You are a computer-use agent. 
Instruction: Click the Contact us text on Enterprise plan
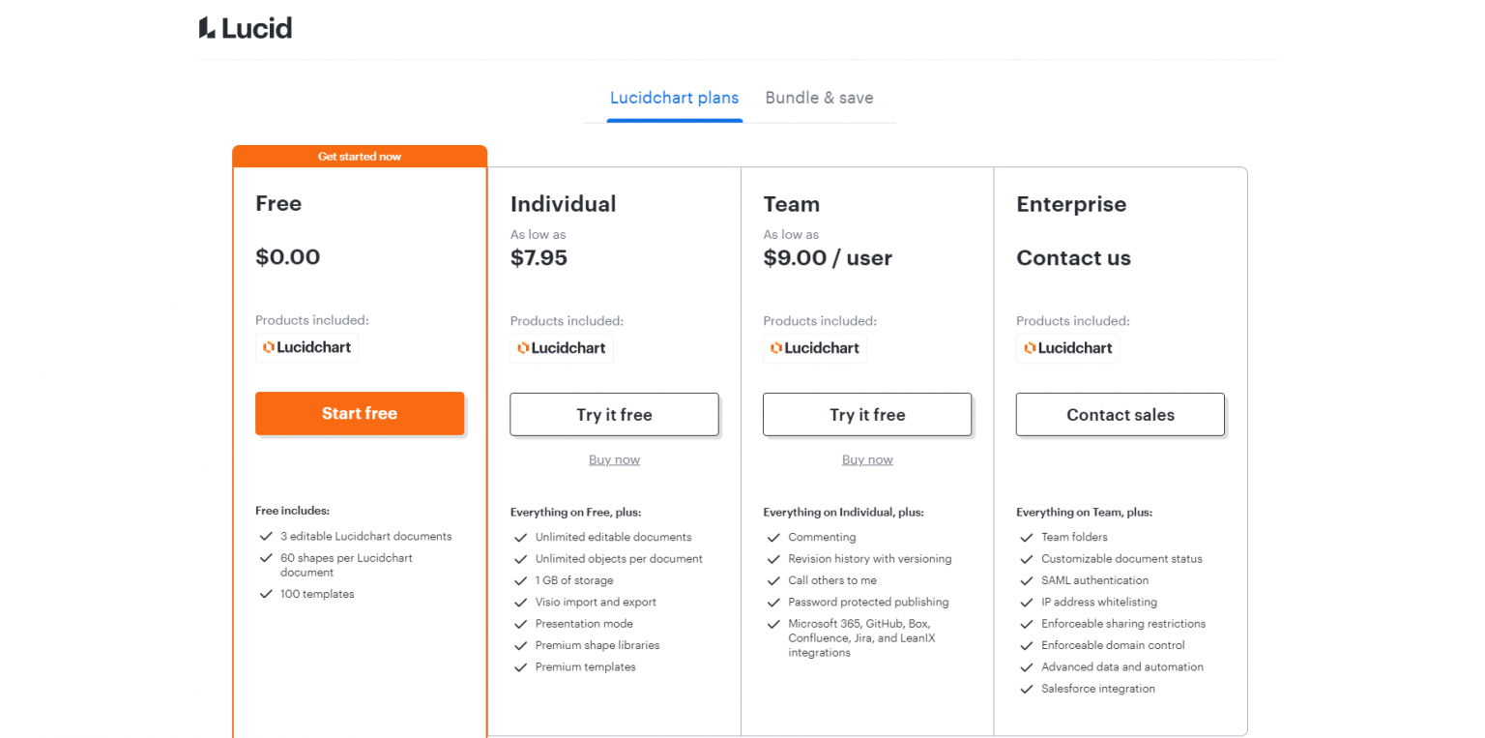(1073, 257)
